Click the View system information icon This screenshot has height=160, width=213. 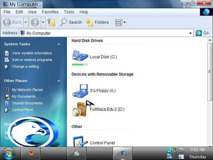(x=7, y=53)
